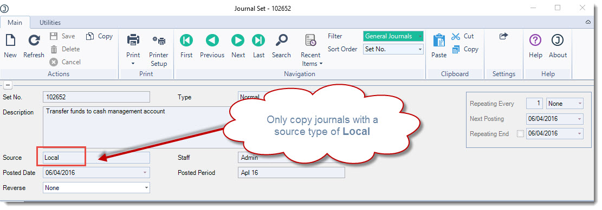The height and width of the screenshot is (210, 602).
Task: Go to the Previous record
Action: click(212, 46)
